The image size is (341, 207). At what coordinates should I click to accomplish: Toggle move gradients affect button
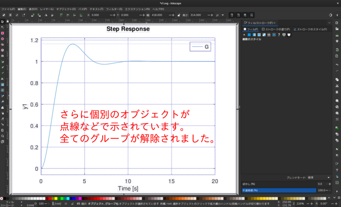pyautogui.click(x=245, y=15)
